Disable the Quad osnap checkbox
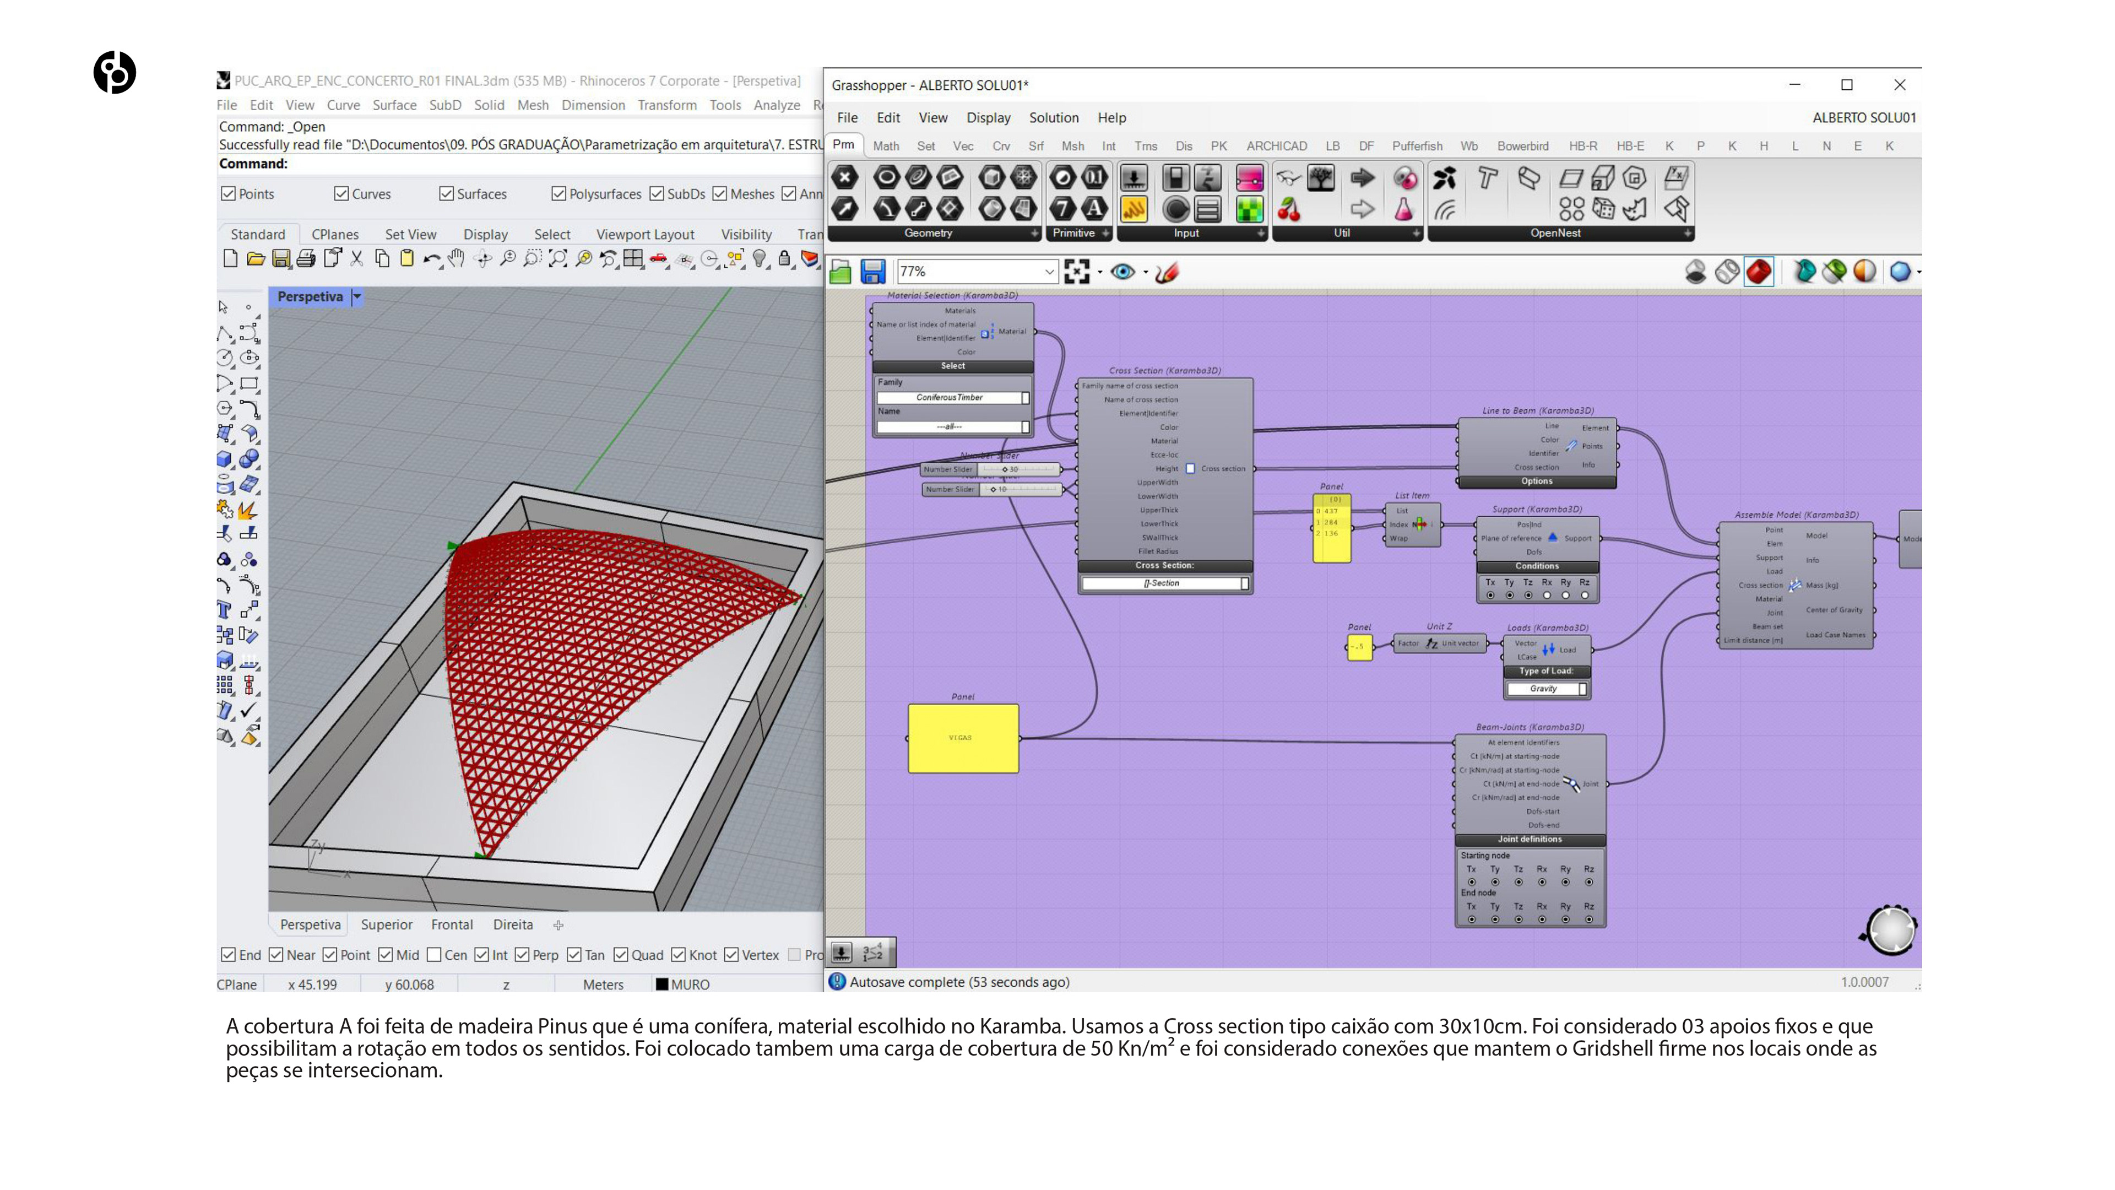The image size is (2115, 1190). (x=621, y=954)
